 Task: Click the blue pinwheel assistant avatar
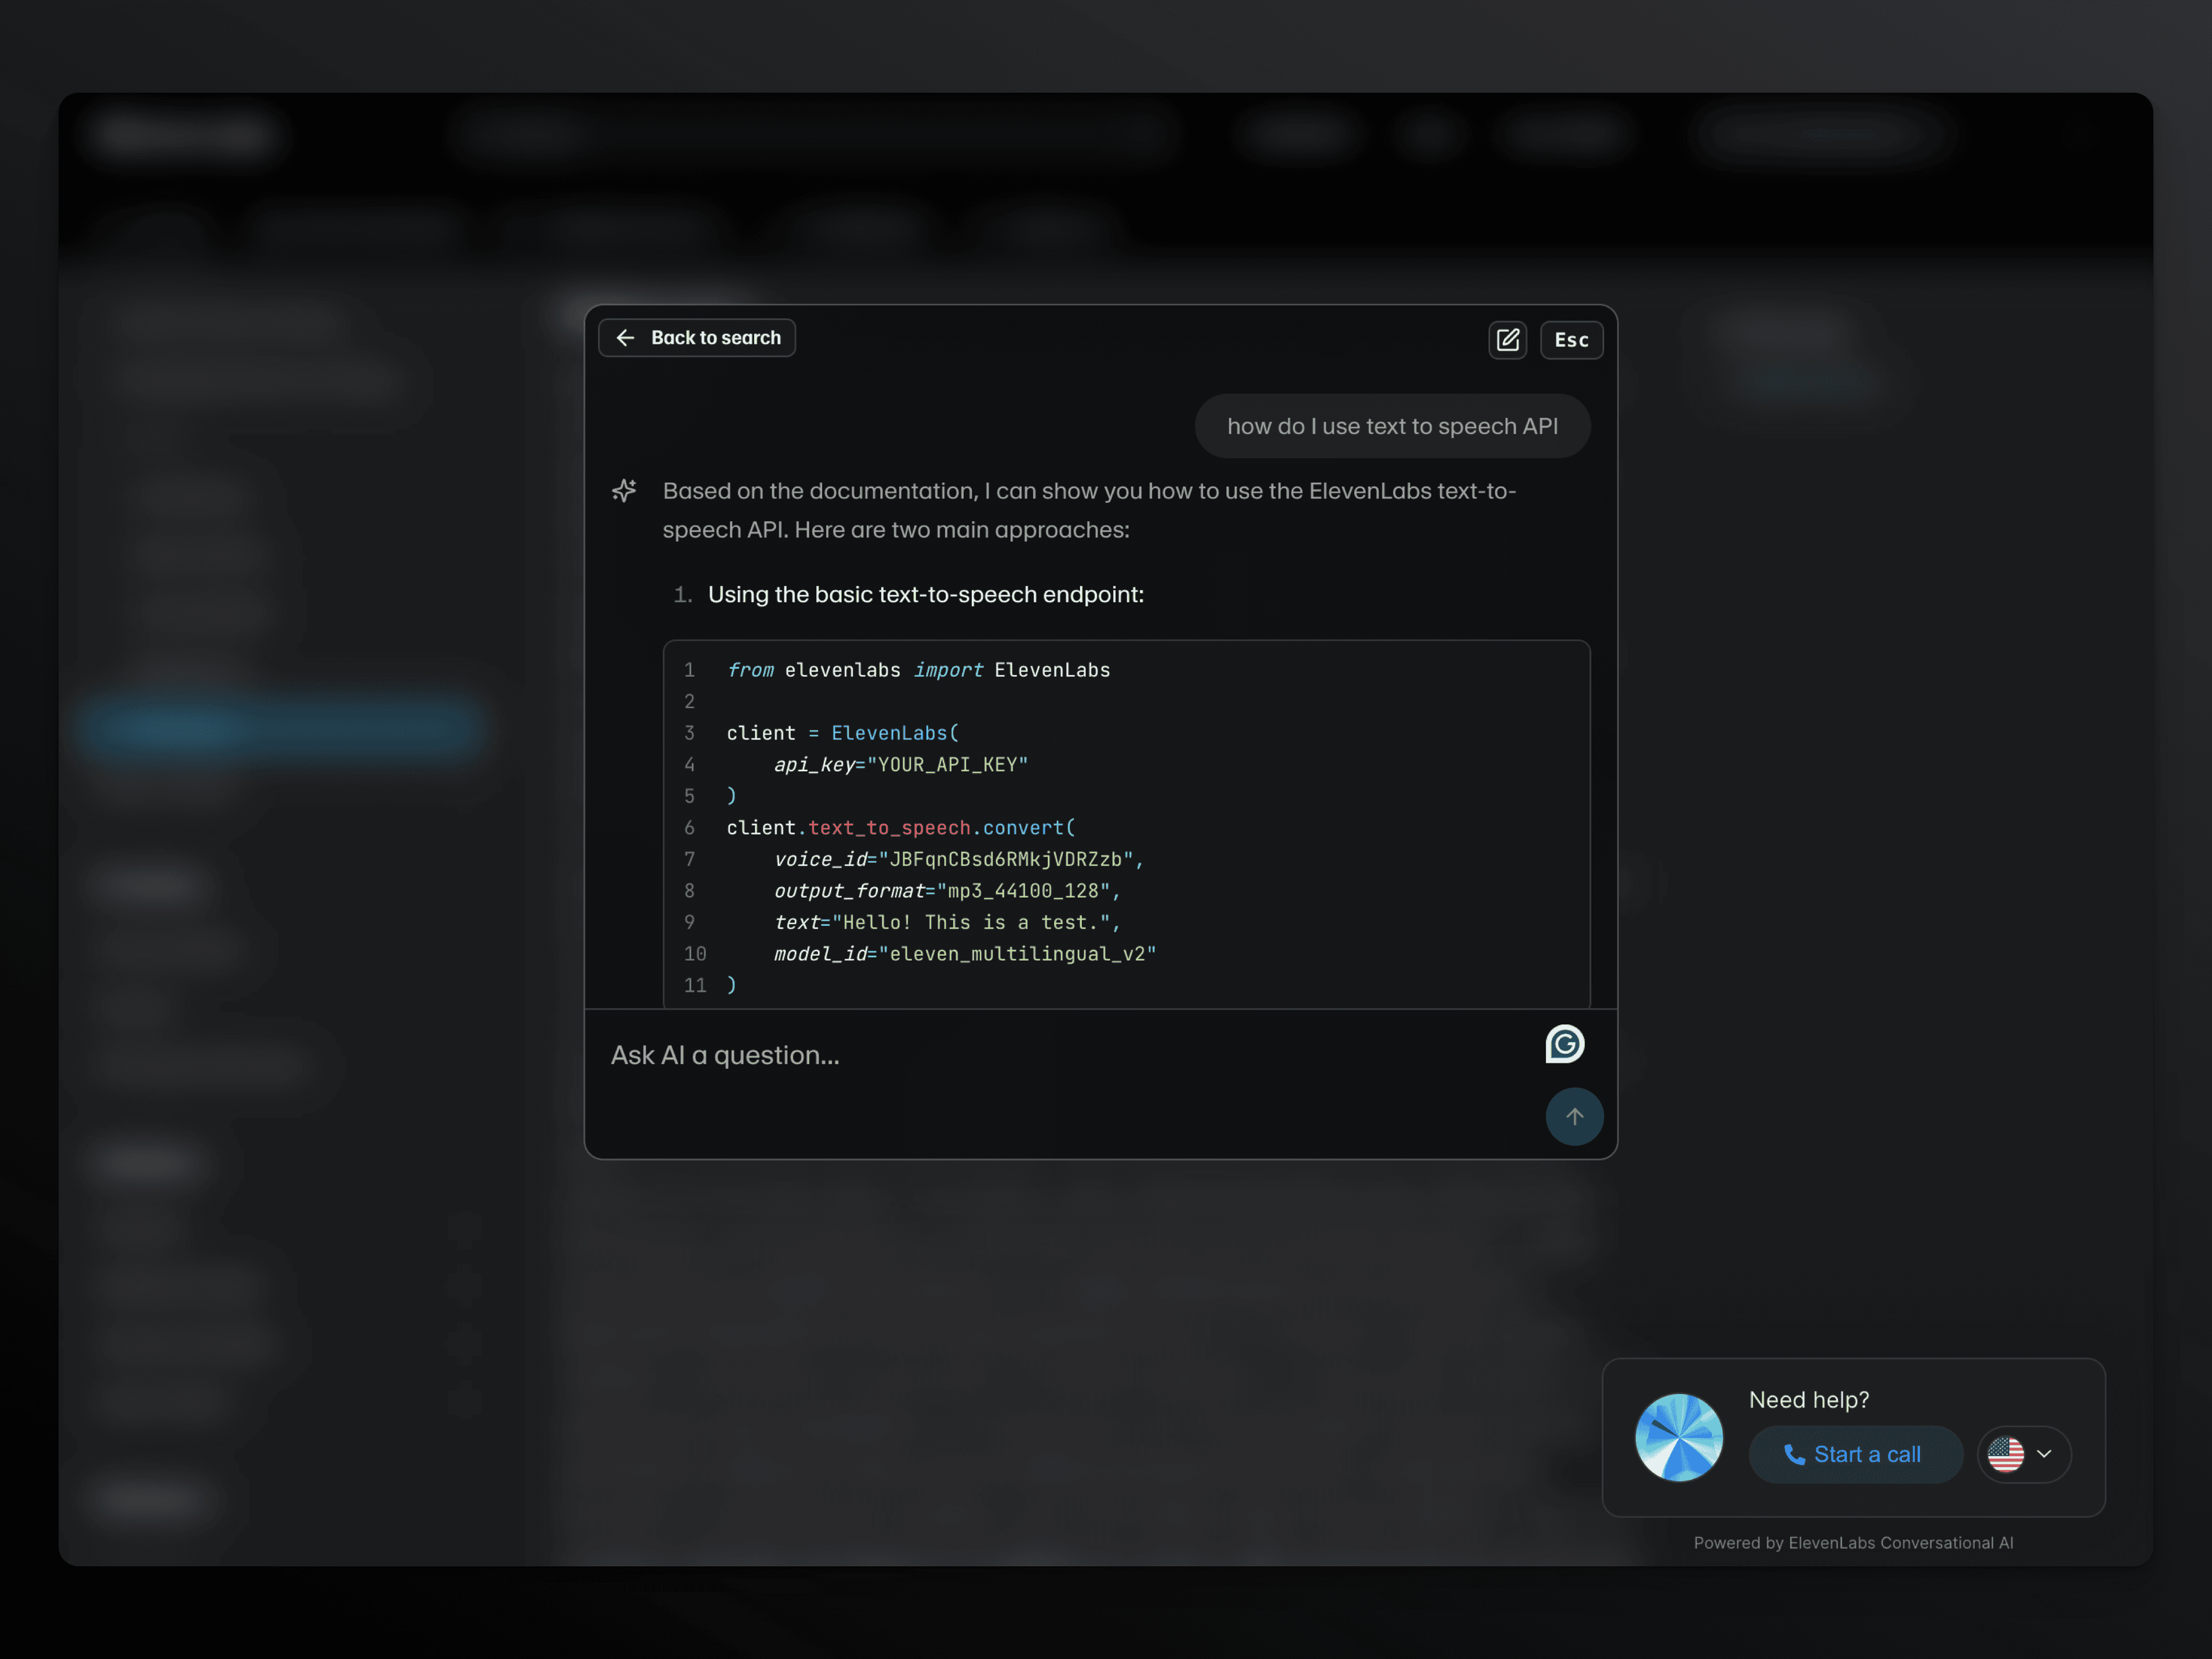pos(1679,1437)
